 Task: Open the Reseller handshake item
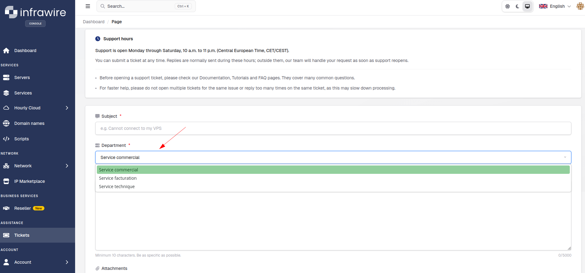[38, 208]
